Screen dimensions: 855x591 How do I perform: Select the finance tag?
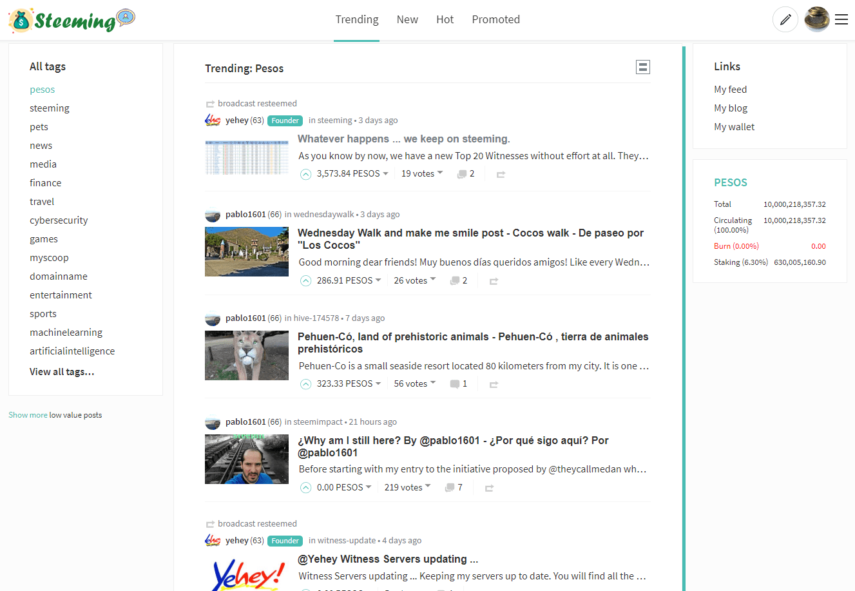coord(46,183)
